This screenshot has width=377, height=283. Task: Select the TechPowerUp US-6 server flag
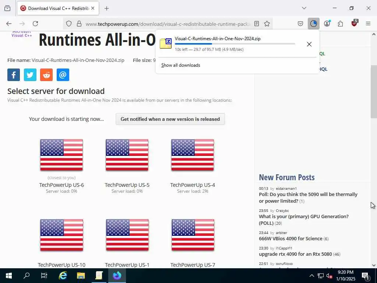tap(61, 155)
